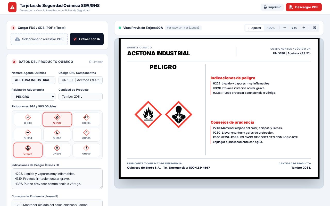330x206 pixels.
Task: Click Extraer con IA button
Action: click(x=87, y=39)
